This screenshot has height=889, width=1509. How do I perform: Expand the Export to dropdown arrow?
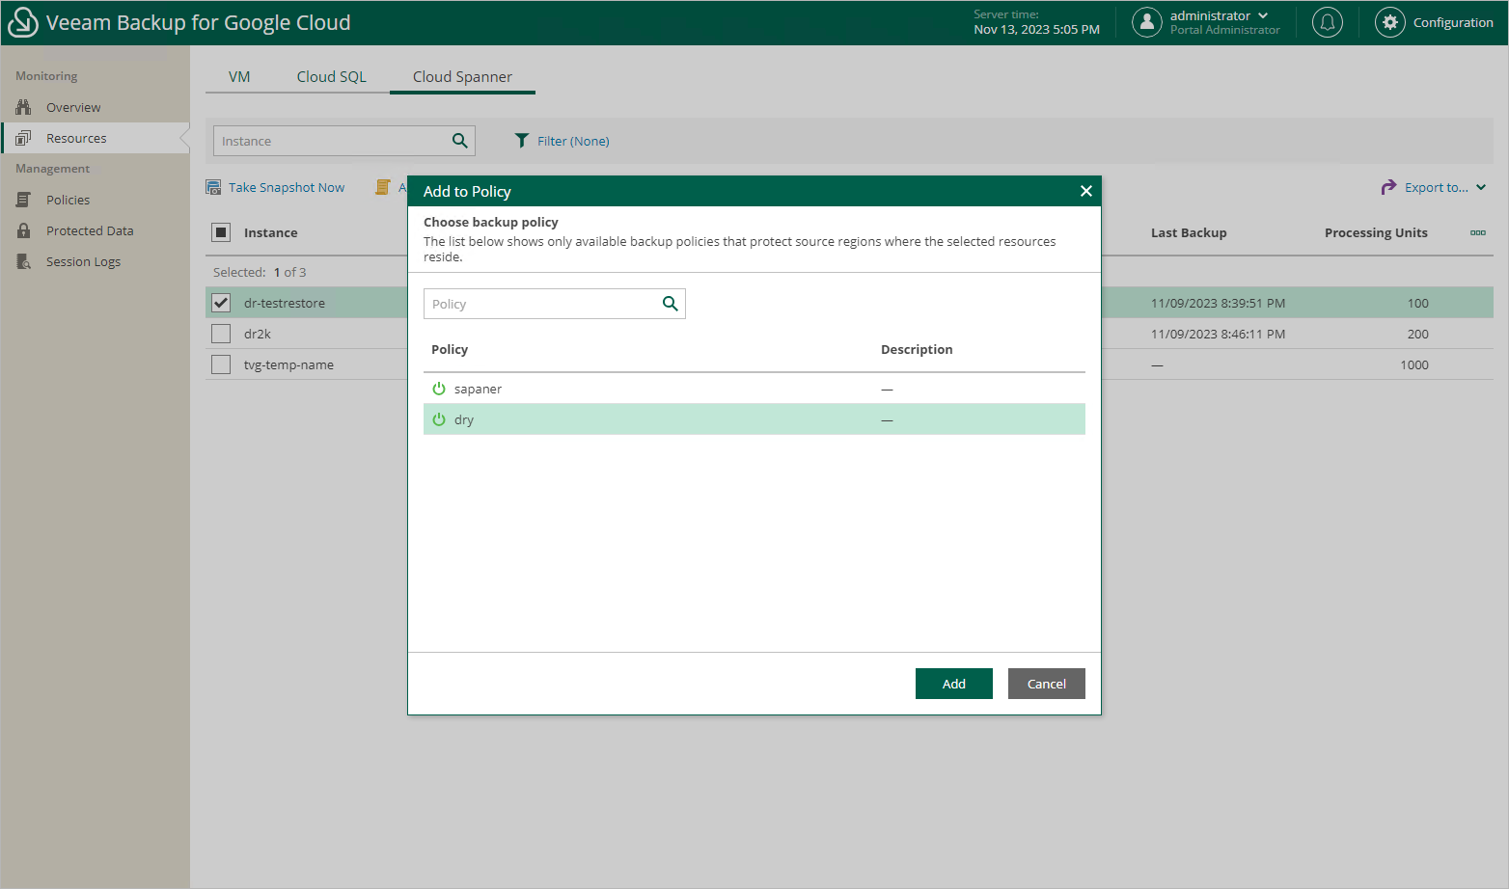pyautogui.click(x=1481, y=187)
